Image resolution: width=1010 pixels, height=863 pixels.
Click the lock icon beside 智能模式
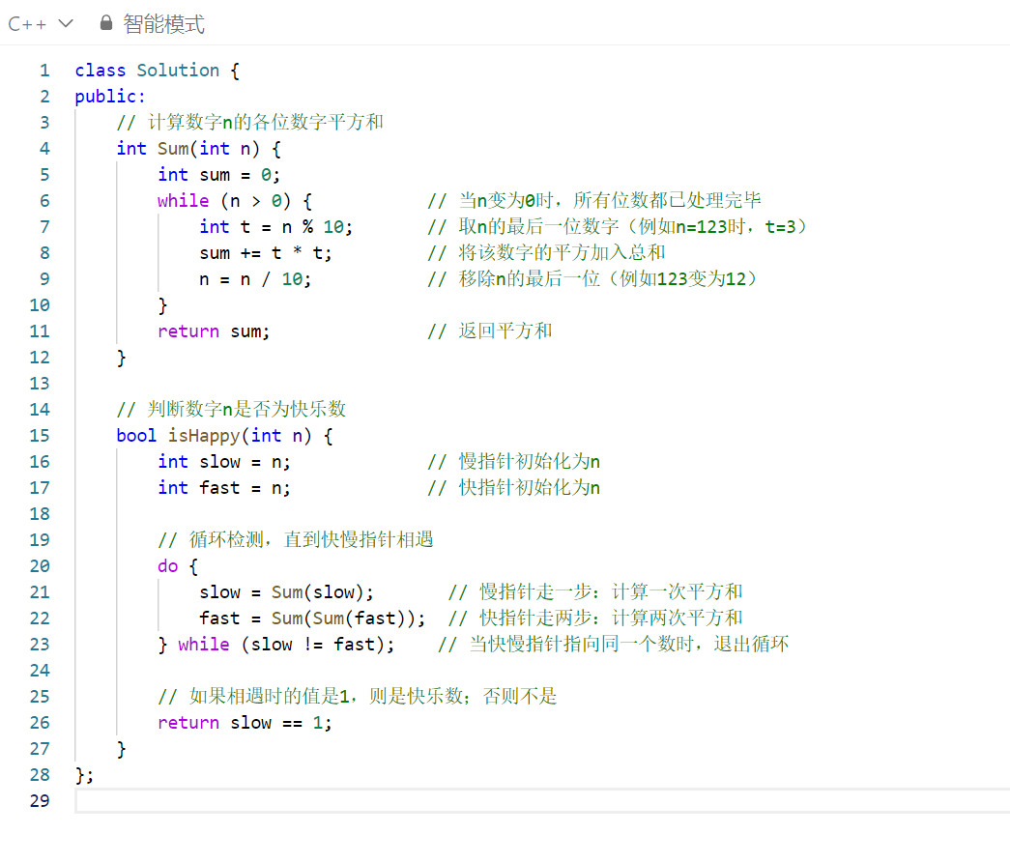coord(106,24)
